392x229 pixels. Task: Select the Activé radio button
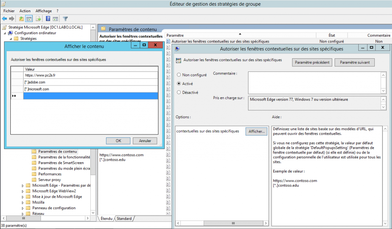[x=178, y=84]
